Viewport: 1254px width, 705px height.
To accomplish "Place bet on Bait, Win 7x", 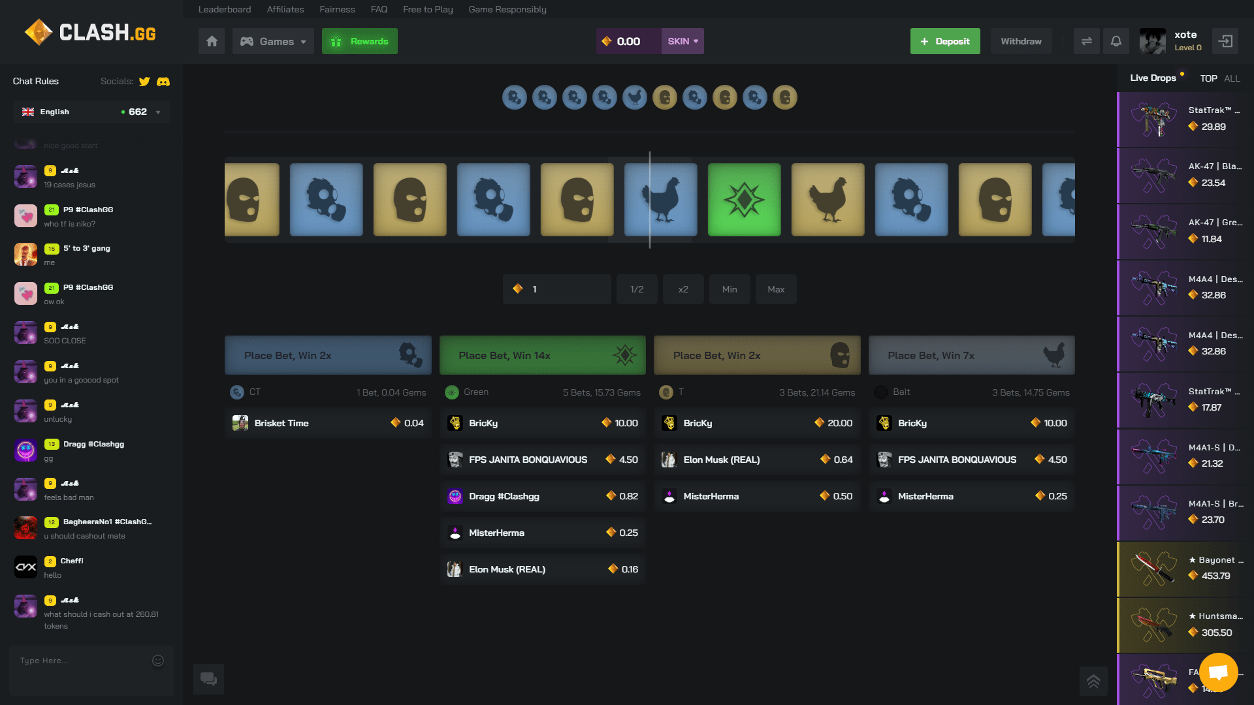I will (x=972, y=355).
